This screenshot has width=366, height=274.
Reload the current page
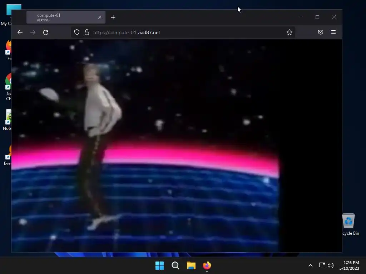pyautogui.click(x=46, y=32)
